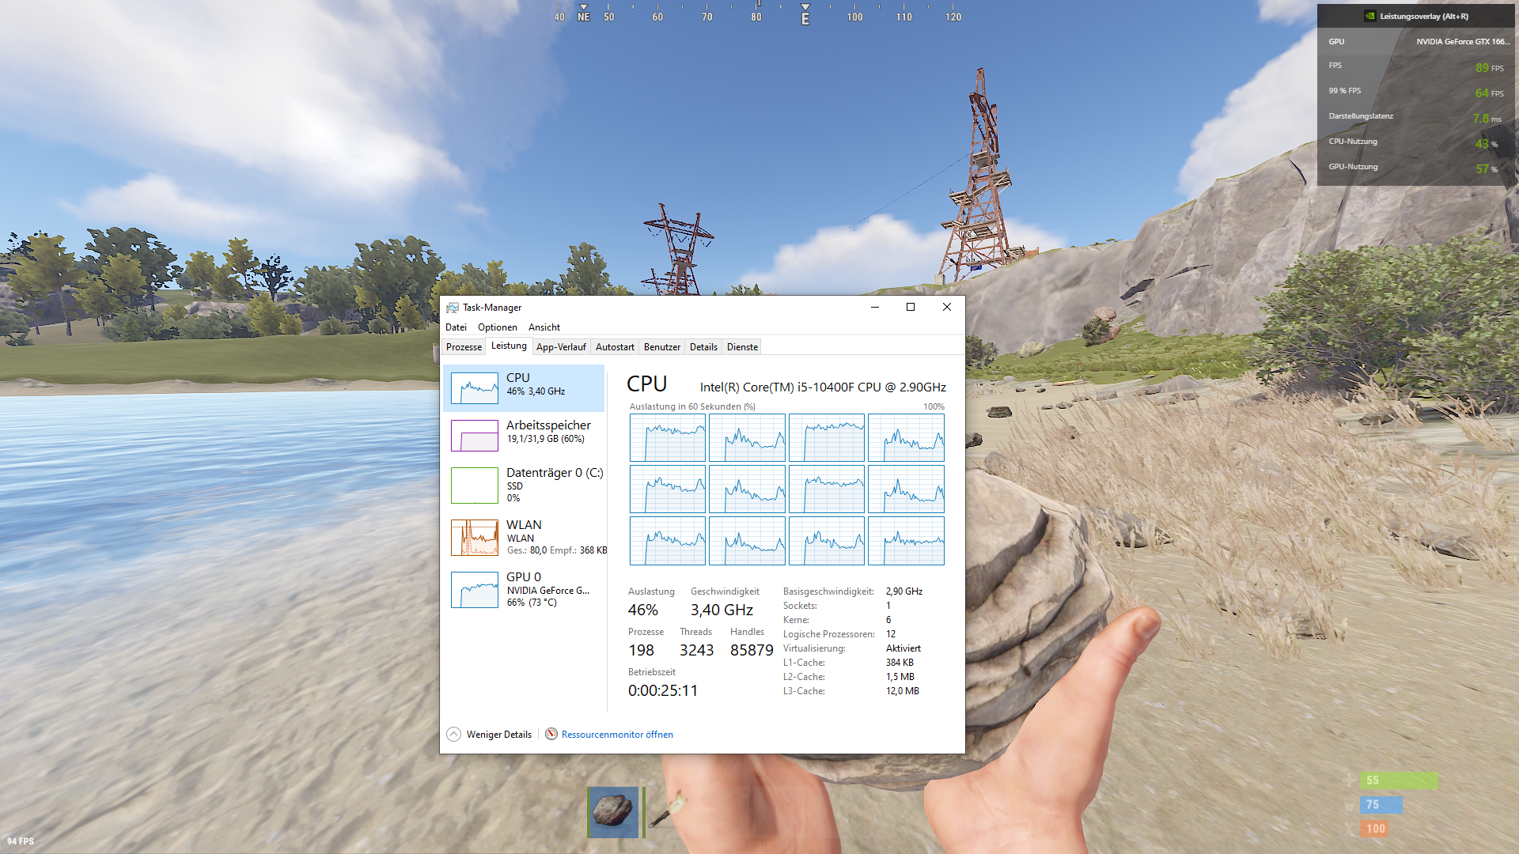Open the Optionen menu

pos(497,327)
